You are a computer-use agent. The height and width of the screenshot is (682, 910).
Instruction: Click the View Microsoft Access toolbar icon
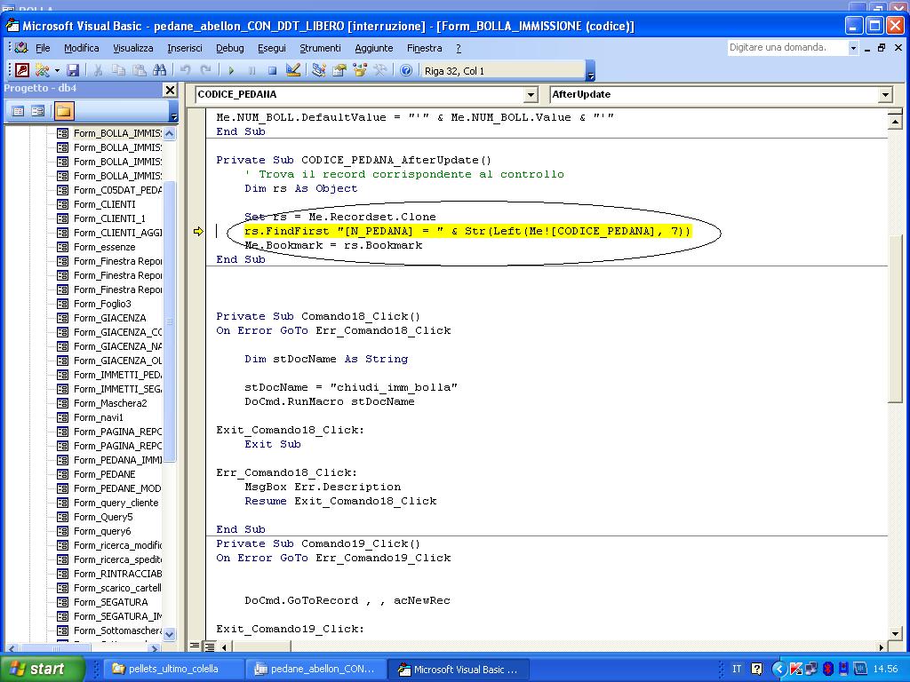point(22,70)
